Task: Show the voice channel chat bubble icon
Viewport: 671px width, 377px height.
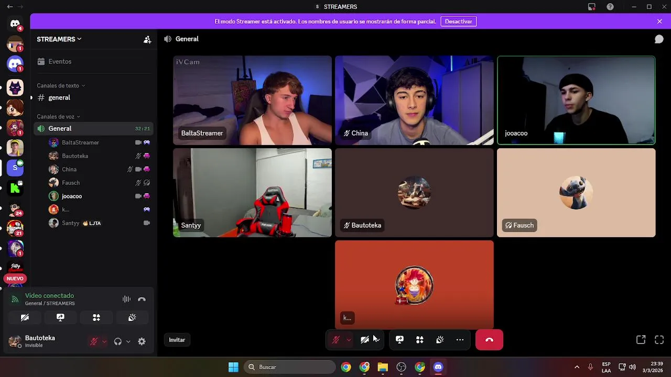Action: (659, 39)
